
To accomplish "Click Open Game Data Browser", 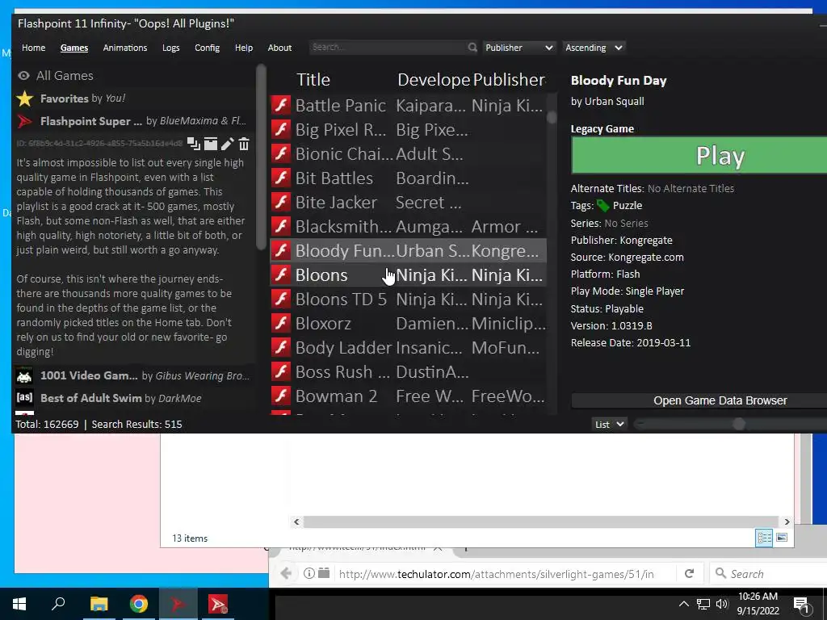I will click(x=699, y=400).
